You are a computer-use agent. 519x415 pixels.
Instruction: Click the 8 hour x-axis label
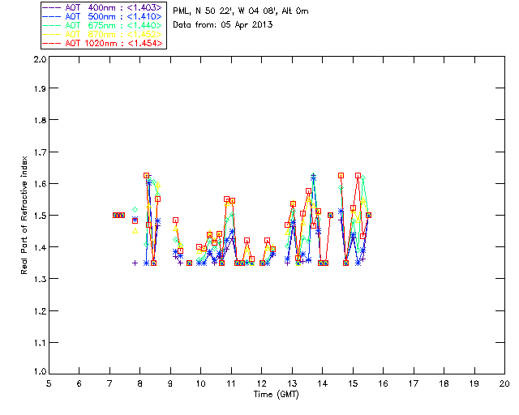point(140,383)
